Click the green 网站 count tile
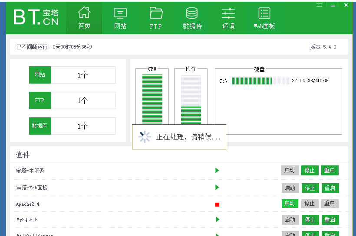356x236 pixels. point(40,75)
